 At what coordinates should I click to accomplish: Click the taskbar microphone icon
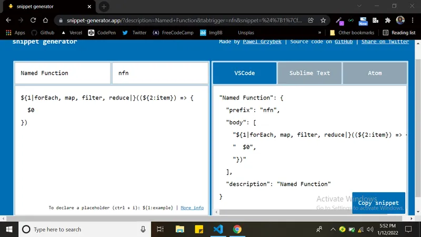click(x=143, y=230)
